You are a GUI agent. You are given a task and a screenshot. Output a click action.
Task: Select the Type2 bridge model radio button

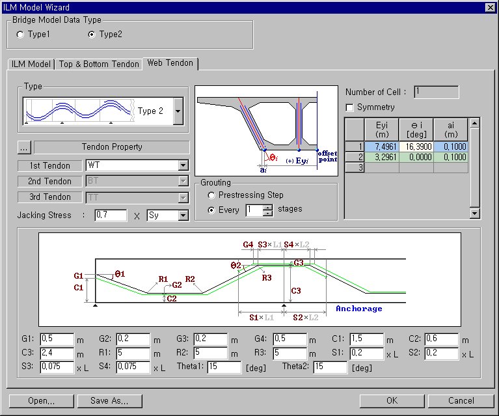pyautogui.click(x=91, y=35)
